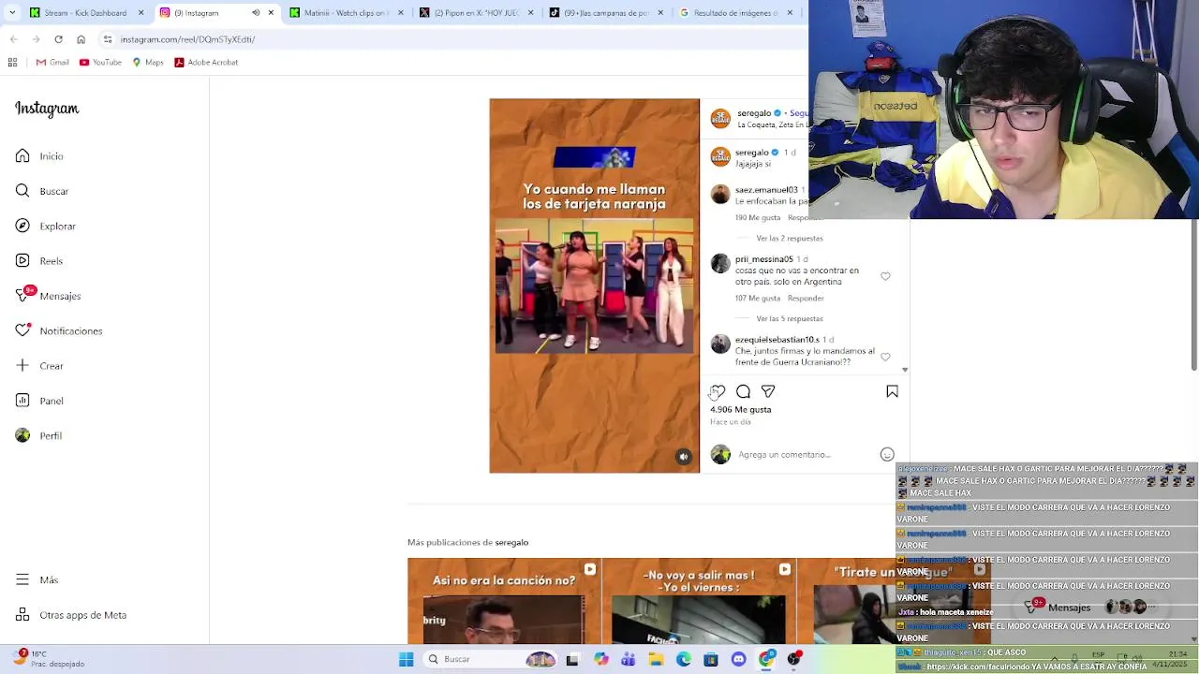
Task: Open 'Asi no era la canción no?' thumbnail
Action: (504, 601)
